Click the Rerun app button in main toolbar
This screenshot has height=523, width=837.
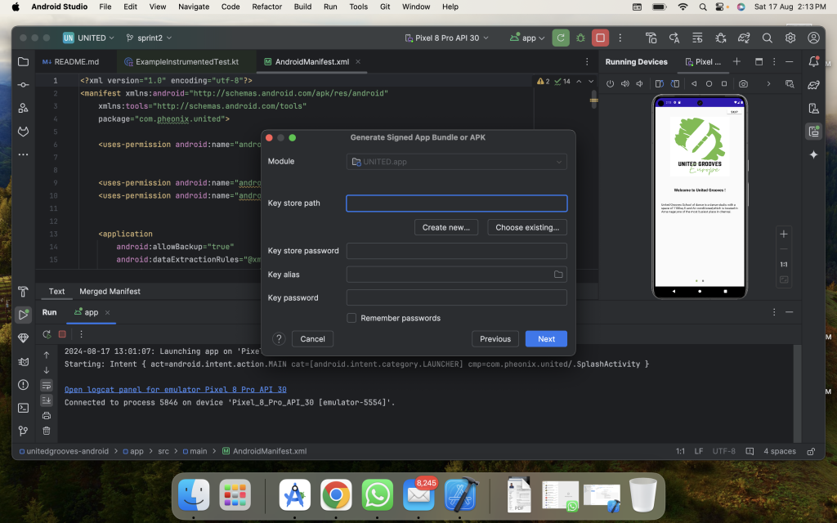(561, 38)
